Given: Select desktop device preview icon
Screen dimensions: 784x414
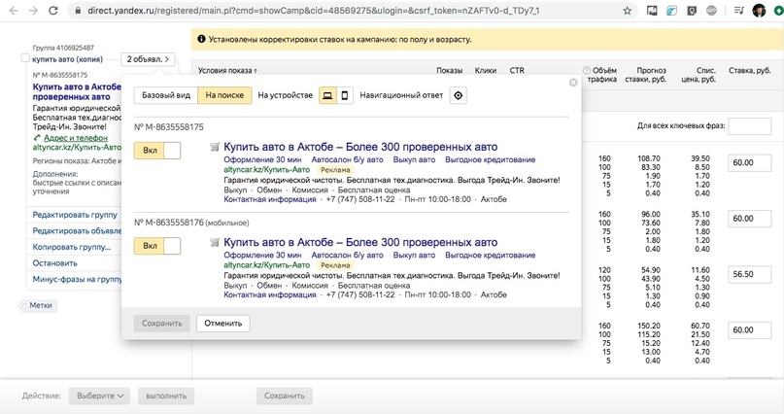Looking at the screenshot, I should [x=327, y=95].
